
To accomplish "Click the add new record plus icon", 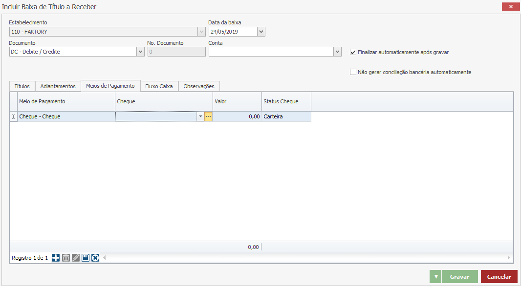I will click(56, 258).
